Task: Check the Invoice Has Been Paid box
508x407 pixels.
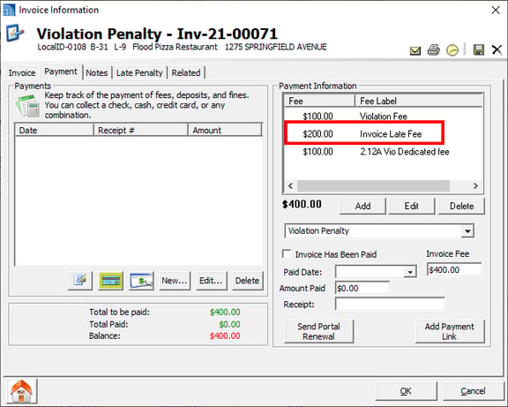Action: click(287, 253)
